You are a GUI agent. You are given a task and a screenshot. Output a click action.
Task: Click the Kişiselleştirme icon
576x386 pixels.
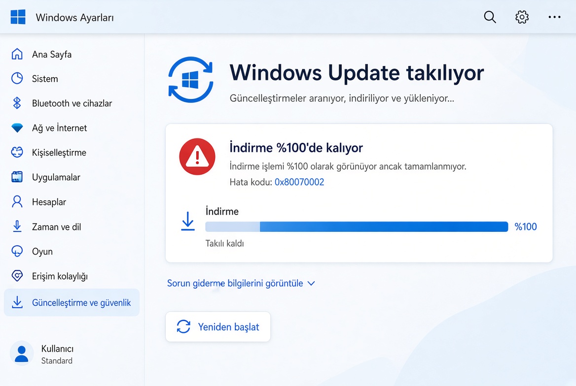click(x=17, y=152)
